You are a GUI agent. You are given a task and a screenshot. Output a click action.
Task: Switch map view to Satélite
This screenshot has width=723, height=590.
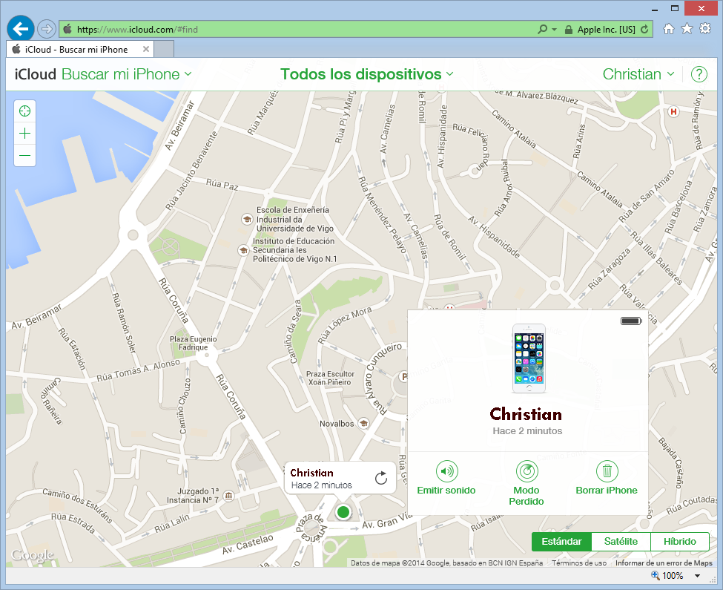[x=621, y=542]
